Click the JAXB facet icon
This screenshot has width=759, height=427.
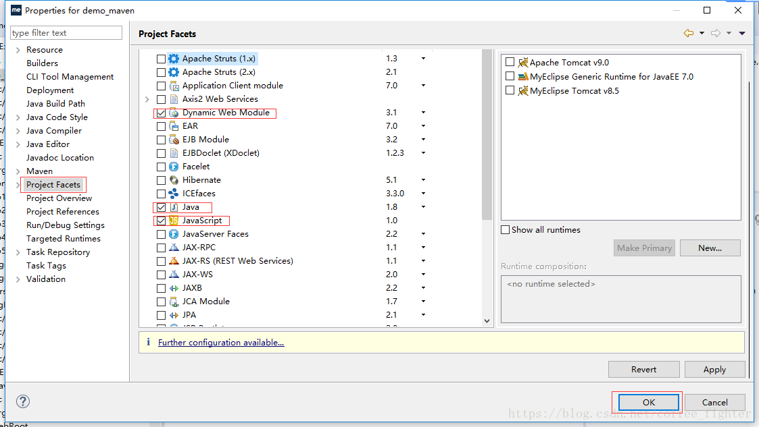[x=174, y=288]
